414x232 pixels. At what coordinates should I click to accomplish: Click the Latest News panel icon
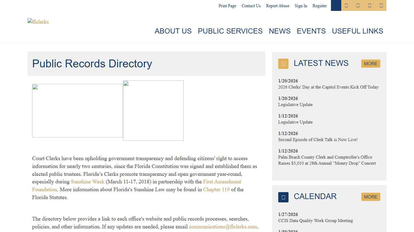pyautogui.click(x=283, y=64)
